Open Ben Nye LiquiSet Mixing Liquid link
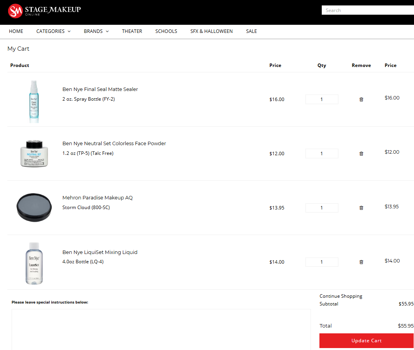The image size is (414, 350). (100, 252)
